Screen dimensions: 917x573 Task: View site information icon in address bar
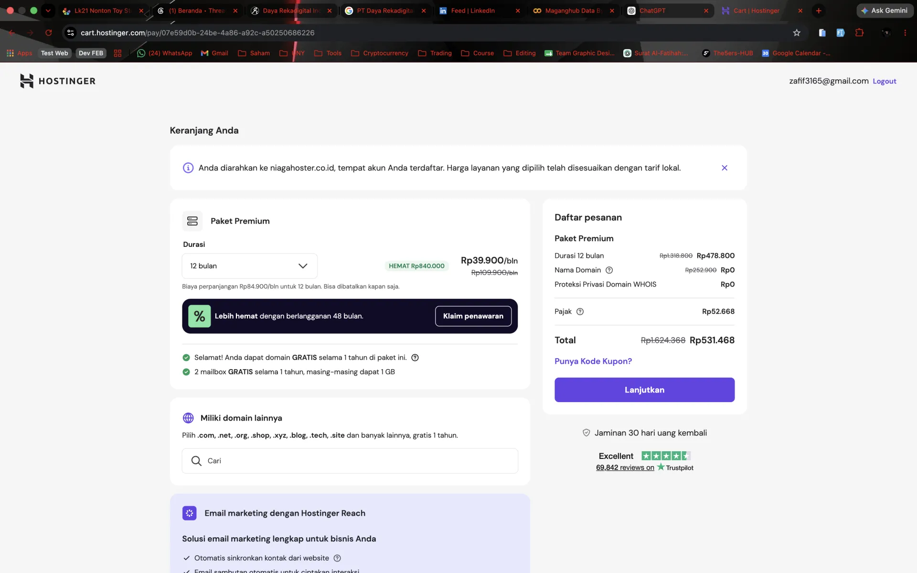(x=71, y=33)
